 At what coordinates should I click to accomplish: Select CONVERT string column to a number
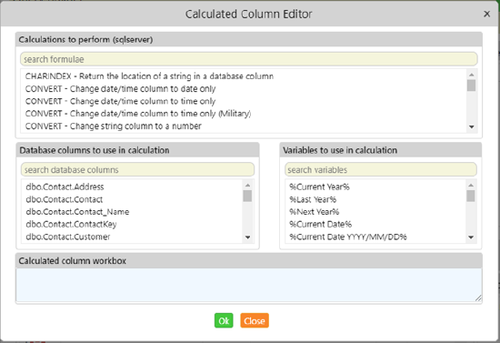coord(114,126)
